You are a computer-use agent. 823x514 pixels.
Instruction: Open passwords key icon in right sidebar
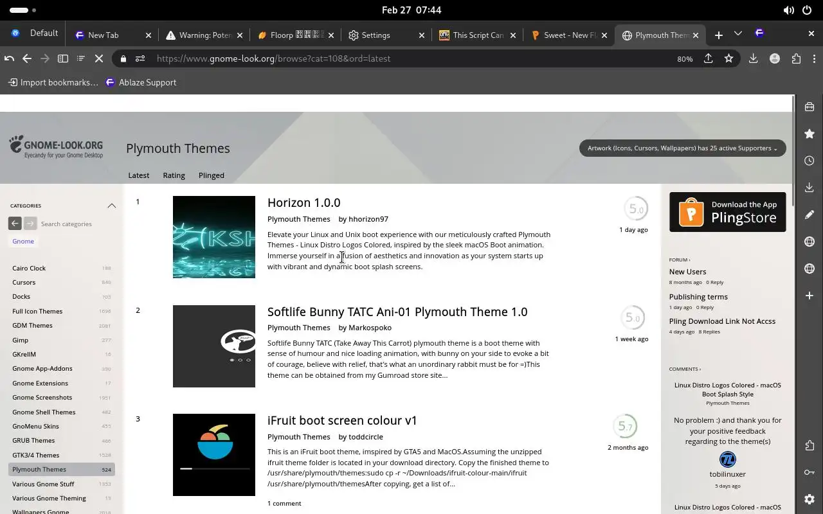click(x=809, y=472)
